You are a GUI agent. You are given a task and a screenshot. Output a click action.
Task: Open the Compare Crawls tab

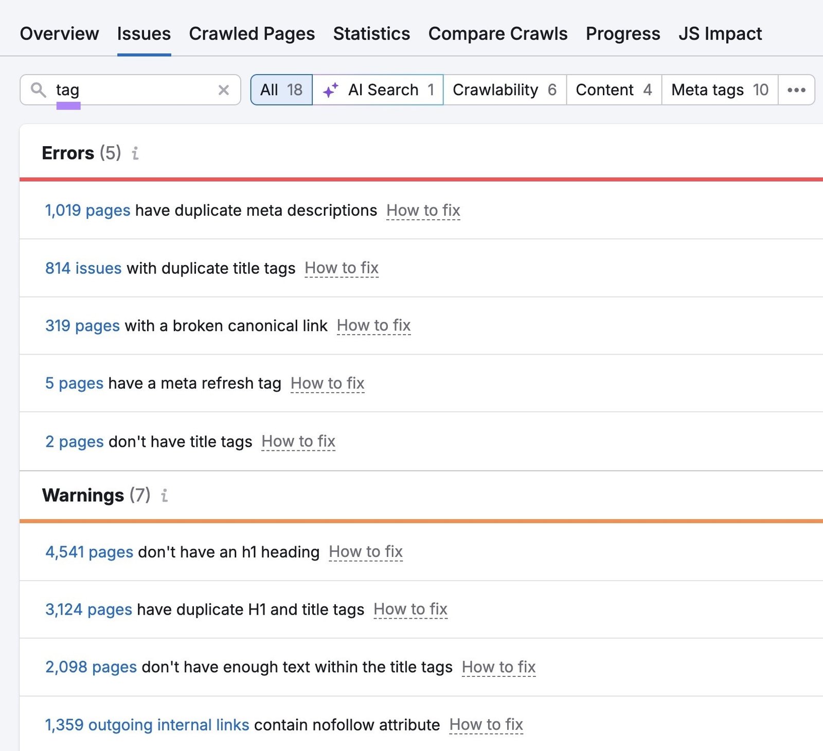tap(498, 33)
